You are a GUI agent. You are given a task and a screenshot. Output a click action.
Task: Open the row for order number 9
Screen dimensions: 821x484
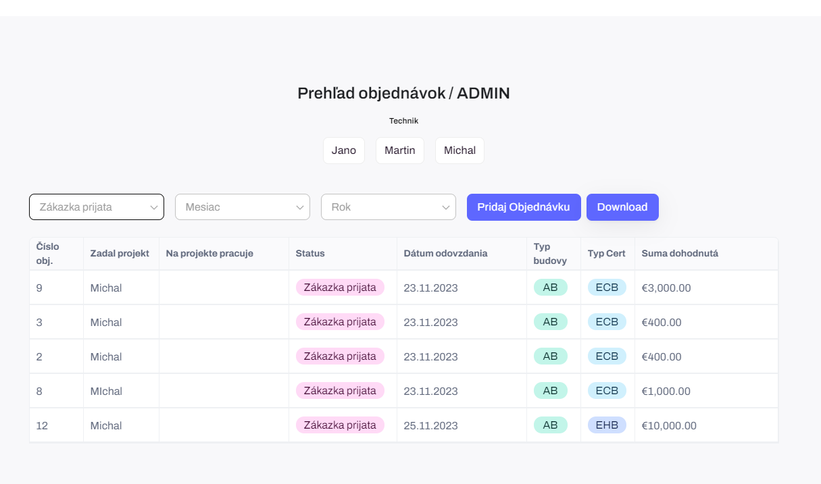403,288
